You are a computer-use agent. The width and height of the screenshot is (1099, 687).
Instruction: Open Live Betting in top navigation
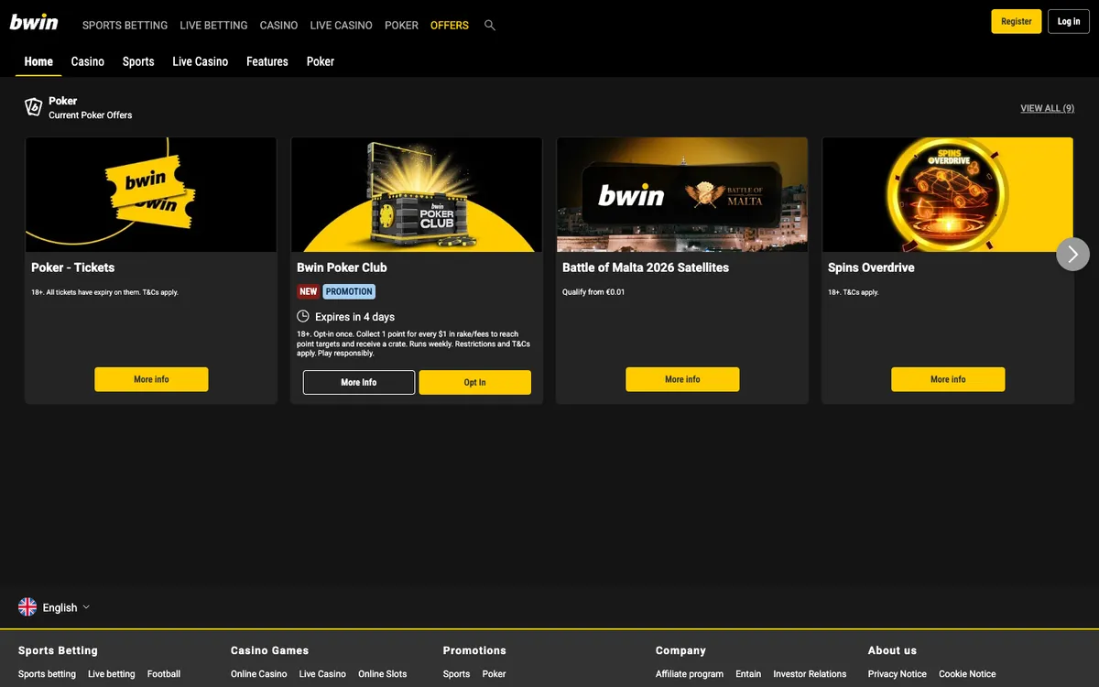tap(213, 26)
